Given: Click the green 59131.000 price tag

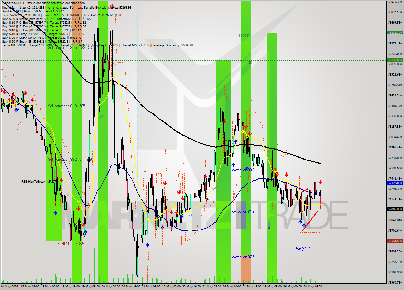Looking at the screenshot, I should coord(395,60).
